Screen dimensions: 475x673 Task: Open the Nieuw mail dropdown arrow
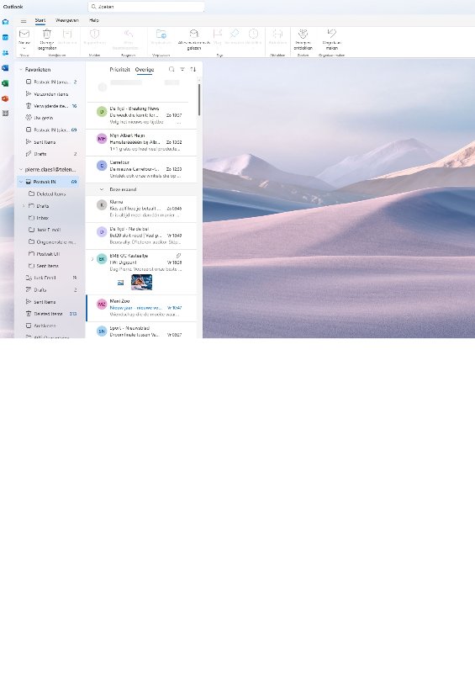(x=24, y=49)
